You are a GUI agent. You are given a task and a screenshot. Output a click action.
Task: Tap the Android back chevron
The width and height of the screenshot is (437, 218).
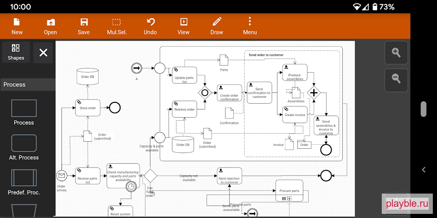[424, 170]
